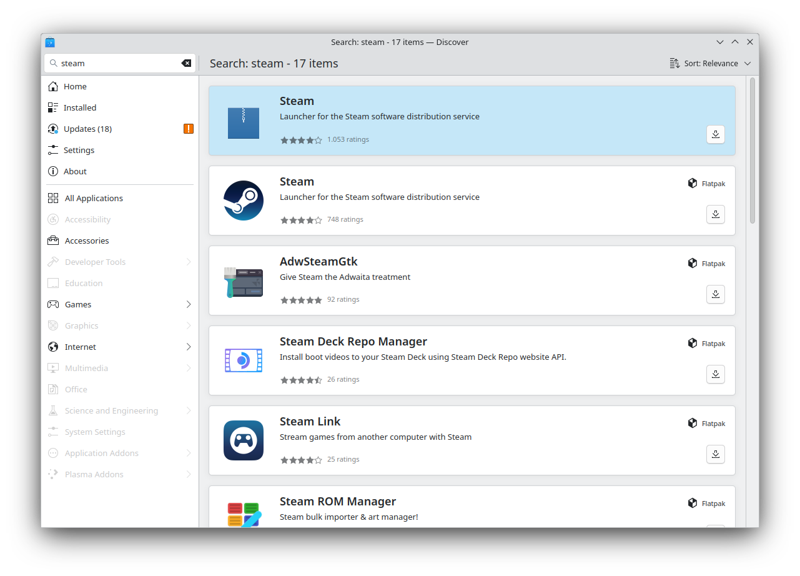Expand Multimedia category chevron
800x576 pixels.
pos(189,368)
